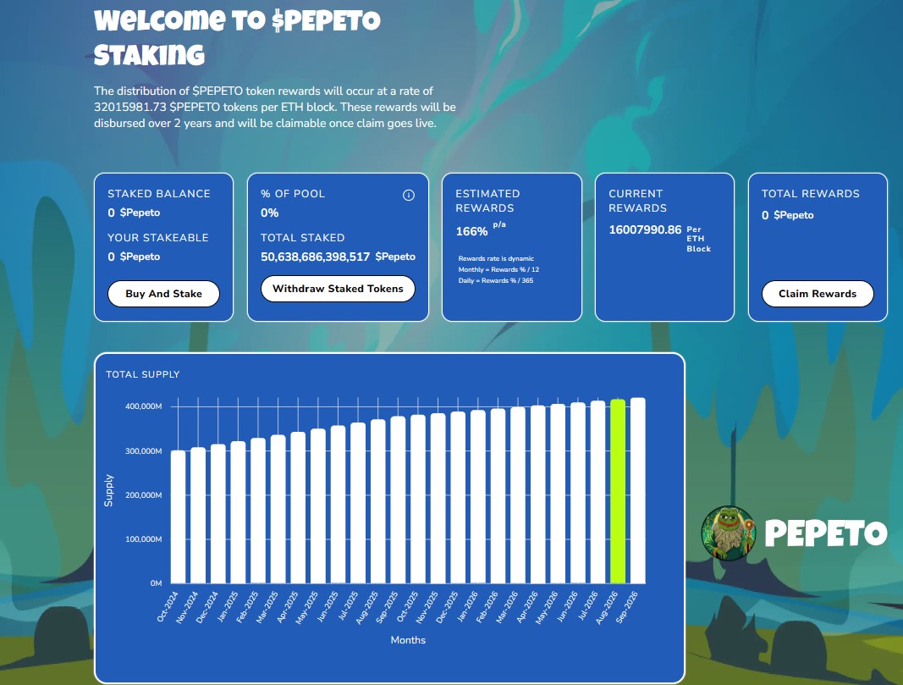Click the YOUR STAKEABLE label
Viewport: 903px width, 685px height.
pyautogui.click(x=158, y=238)
